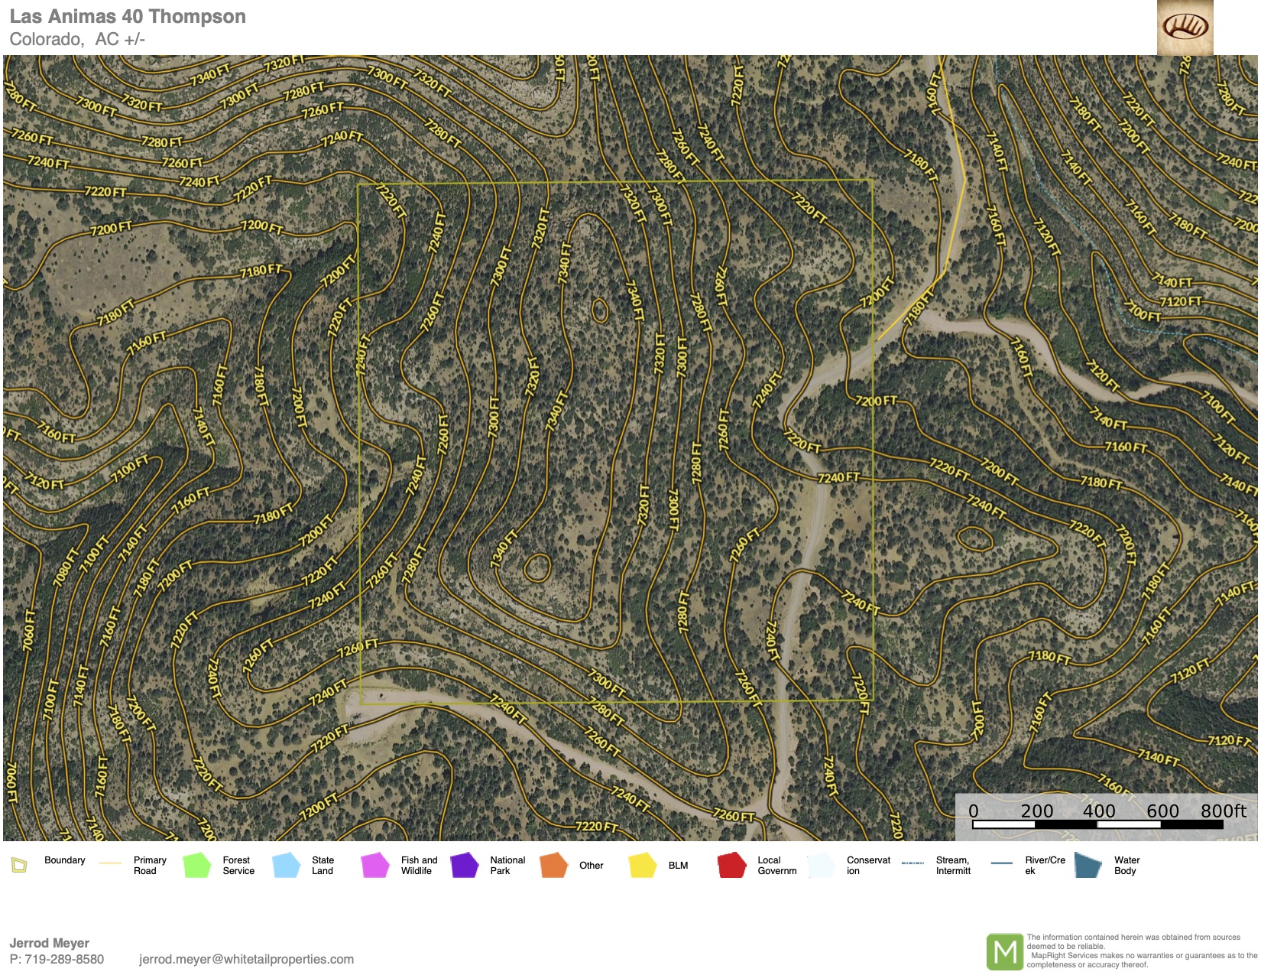
Task: Click the Stream, Intermittent legend line
Action: 913,863
